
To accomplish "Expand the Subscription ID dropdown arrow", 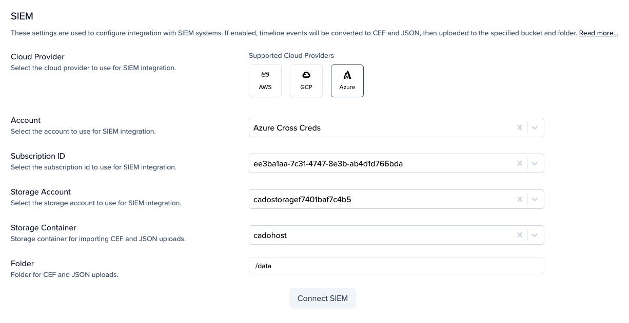I will (535, 164).
